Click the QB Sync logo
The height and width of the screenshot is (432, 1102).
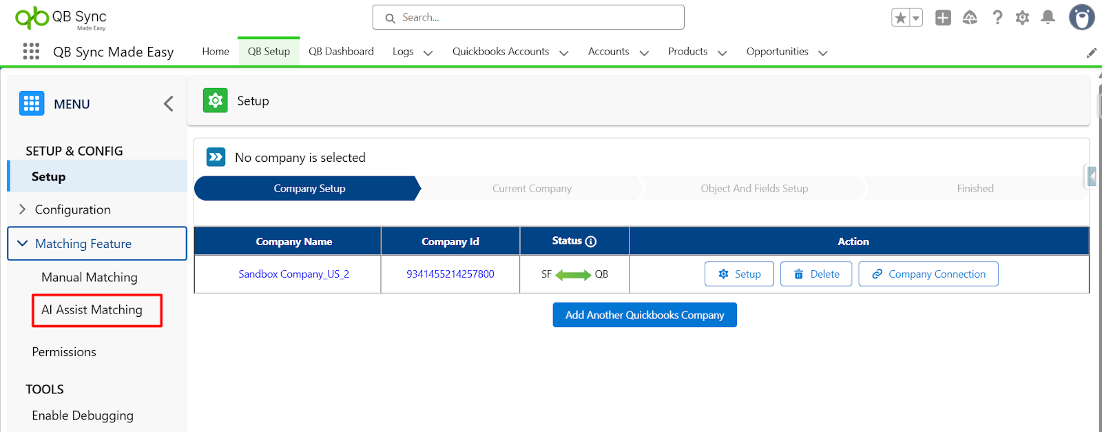click(x=61, y=18)
